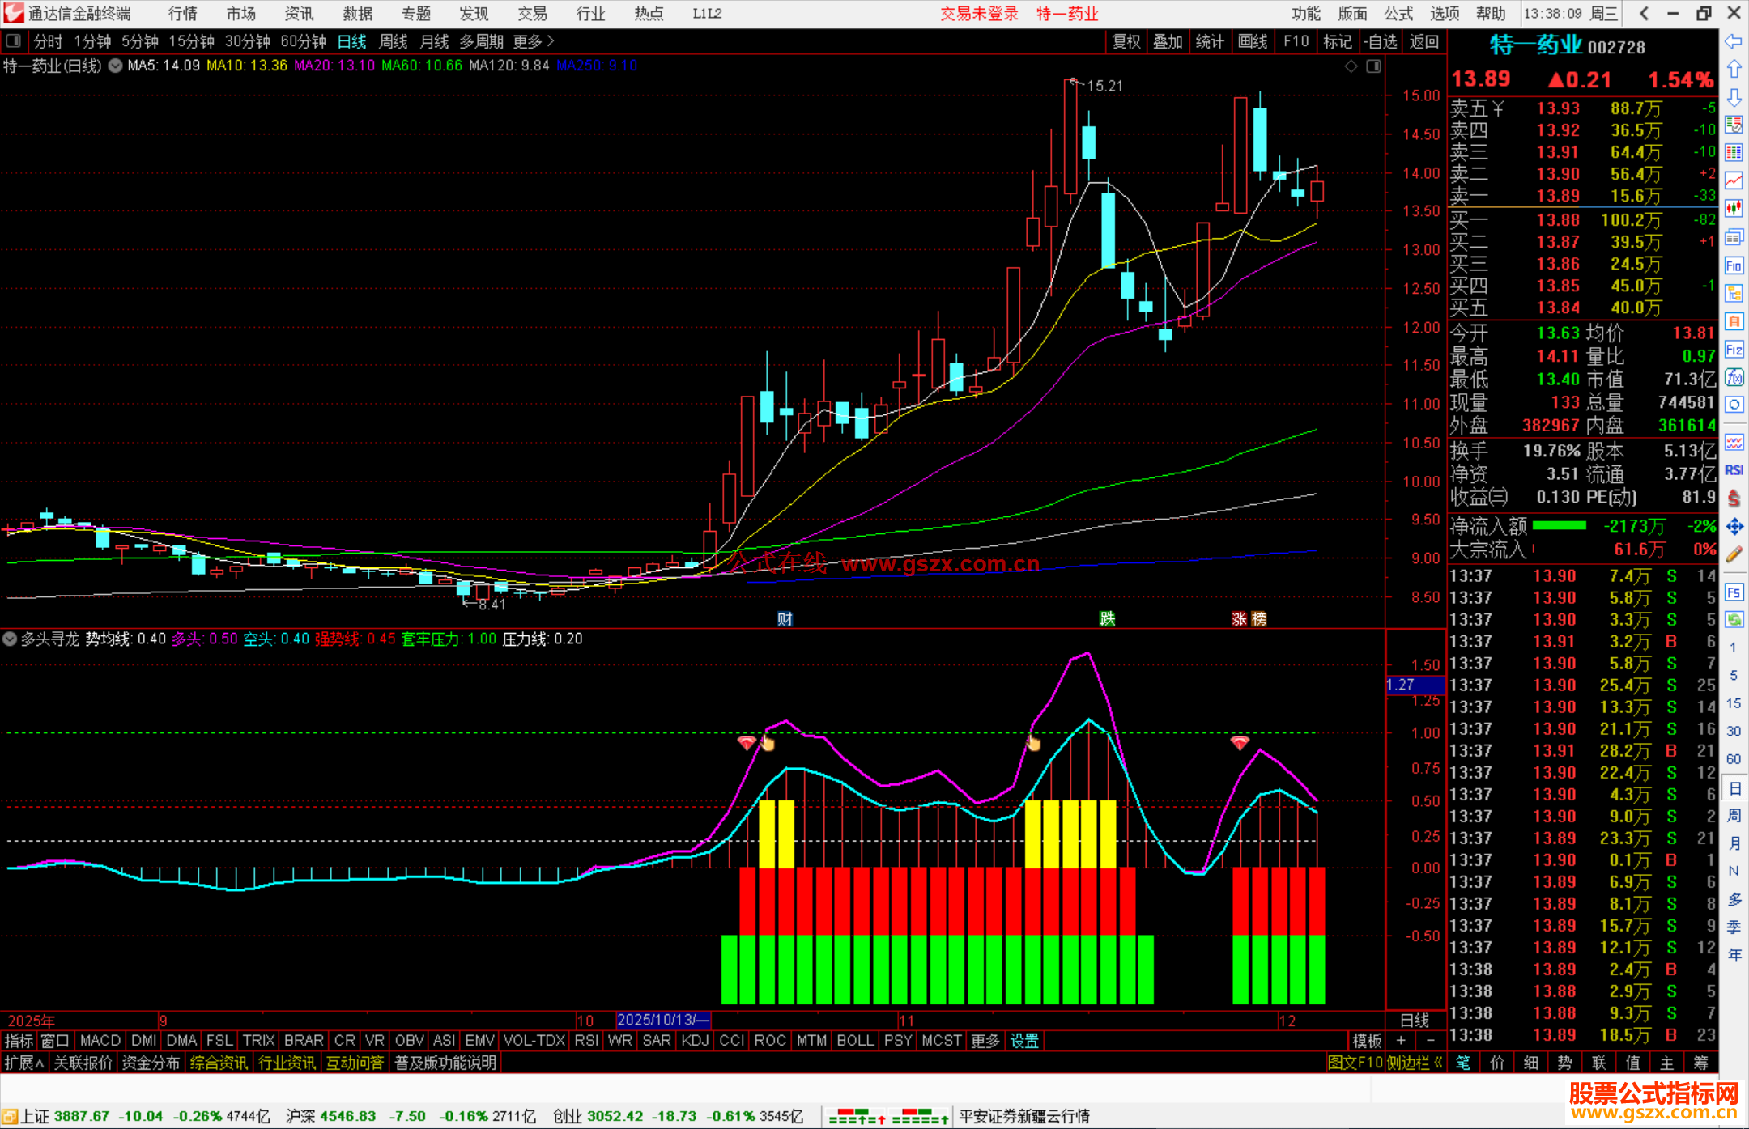Click the 2025/10/13 date marker on timeline

pos(662,1020)
